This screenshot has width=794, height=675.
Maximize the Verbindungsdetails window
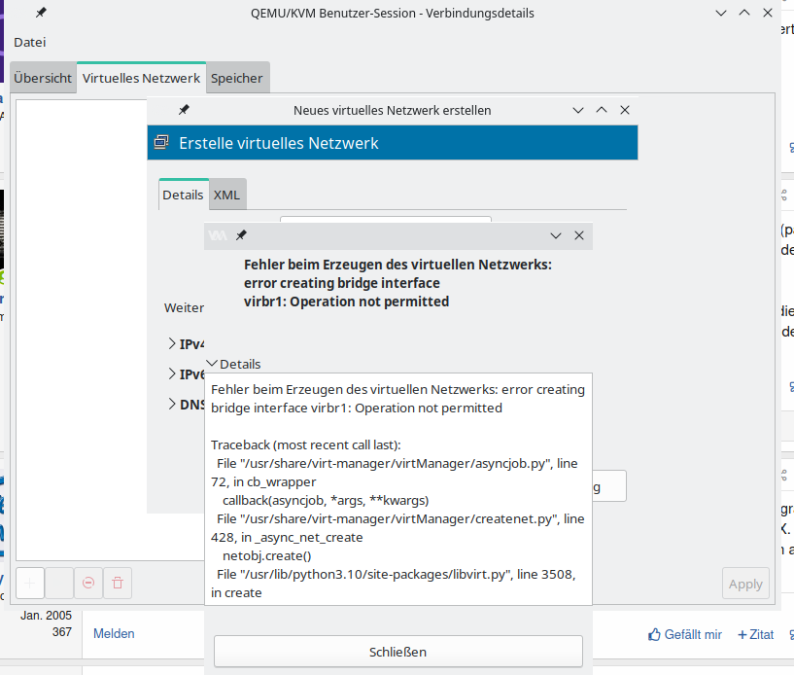pos(744,13)
